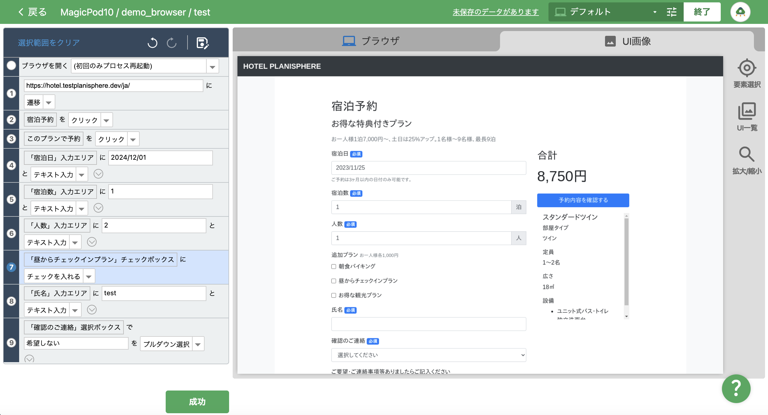Click 「確認のご連絡」選択ボックス element chip
This screenshot has width=768, height=415.
pyautogui.click(x=74, y=327)
